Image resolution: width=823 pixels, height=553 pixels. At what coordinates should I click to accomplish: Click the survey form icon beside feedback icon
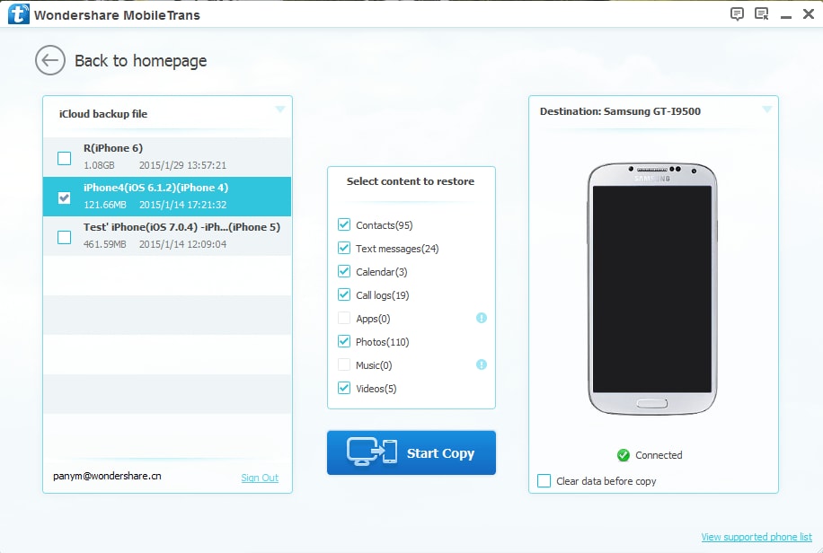(x=762, y=13)
